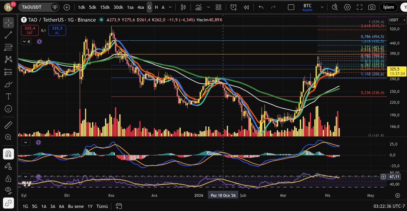Image resolution: width=407 pixels, height=211 pixels.
Task: Toggle lock all drawings
Action: pyautogui.click(x=8, y=178)
